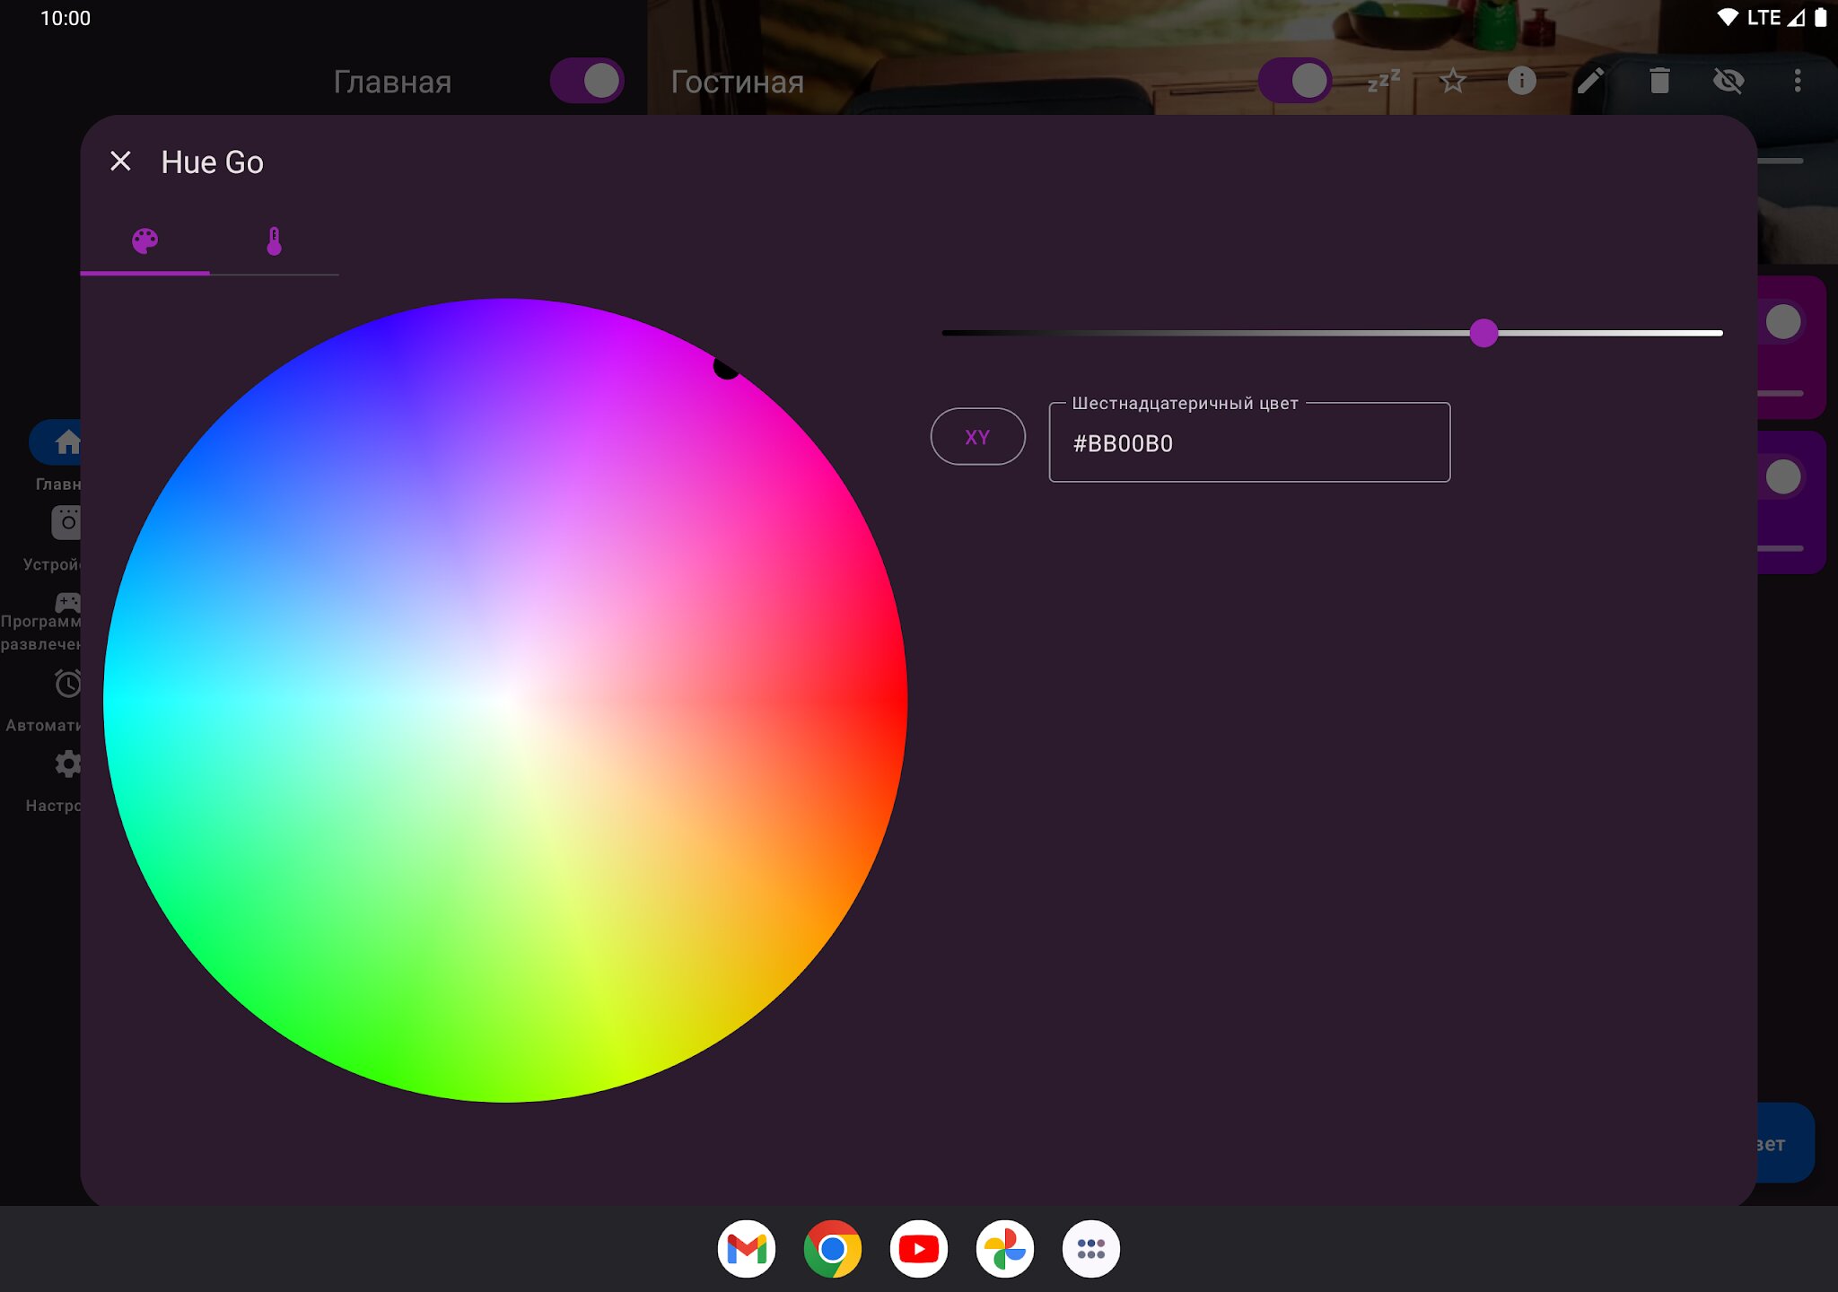Open Gmail from the taskbar
Image resolution: width=1838 pixels, height=1292 pixels.
[746, 1248]
